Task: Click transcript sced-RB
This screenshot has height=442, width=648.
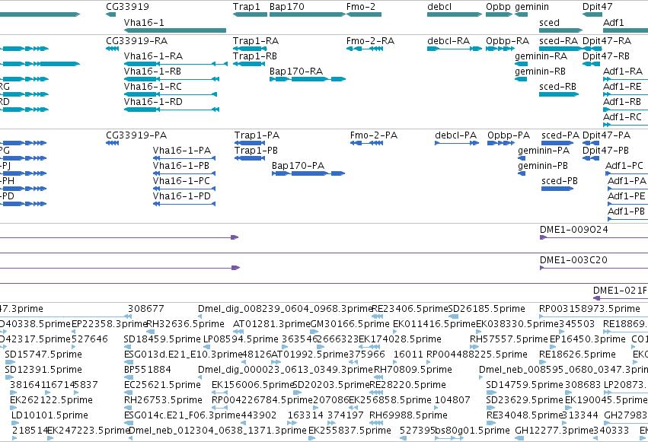Action: (x=559, y=94)
